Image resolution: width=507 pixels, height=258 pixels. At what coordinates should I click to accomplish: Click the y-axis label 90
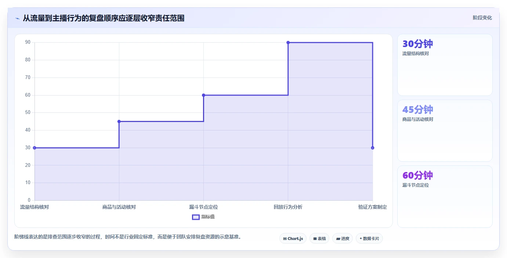click(x=28, y=42)
